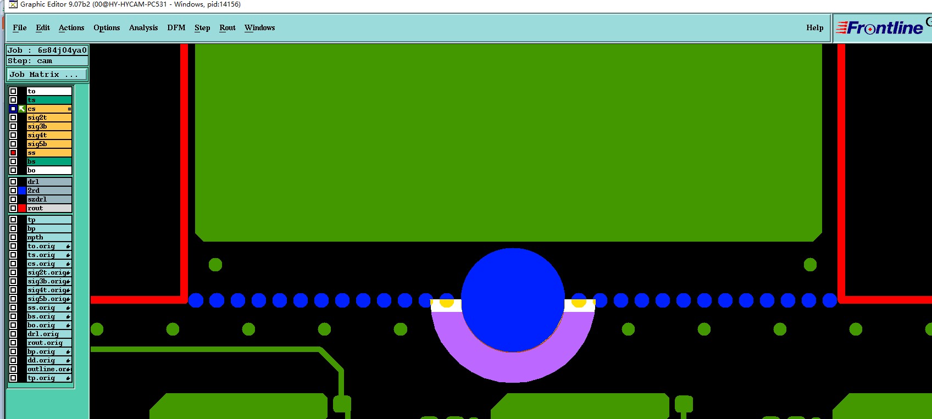Open the Edit menu
The image size is (932, 419).
tap(43, 27)
